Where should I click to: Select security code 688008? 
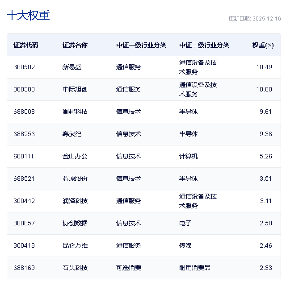coord(24,112)
